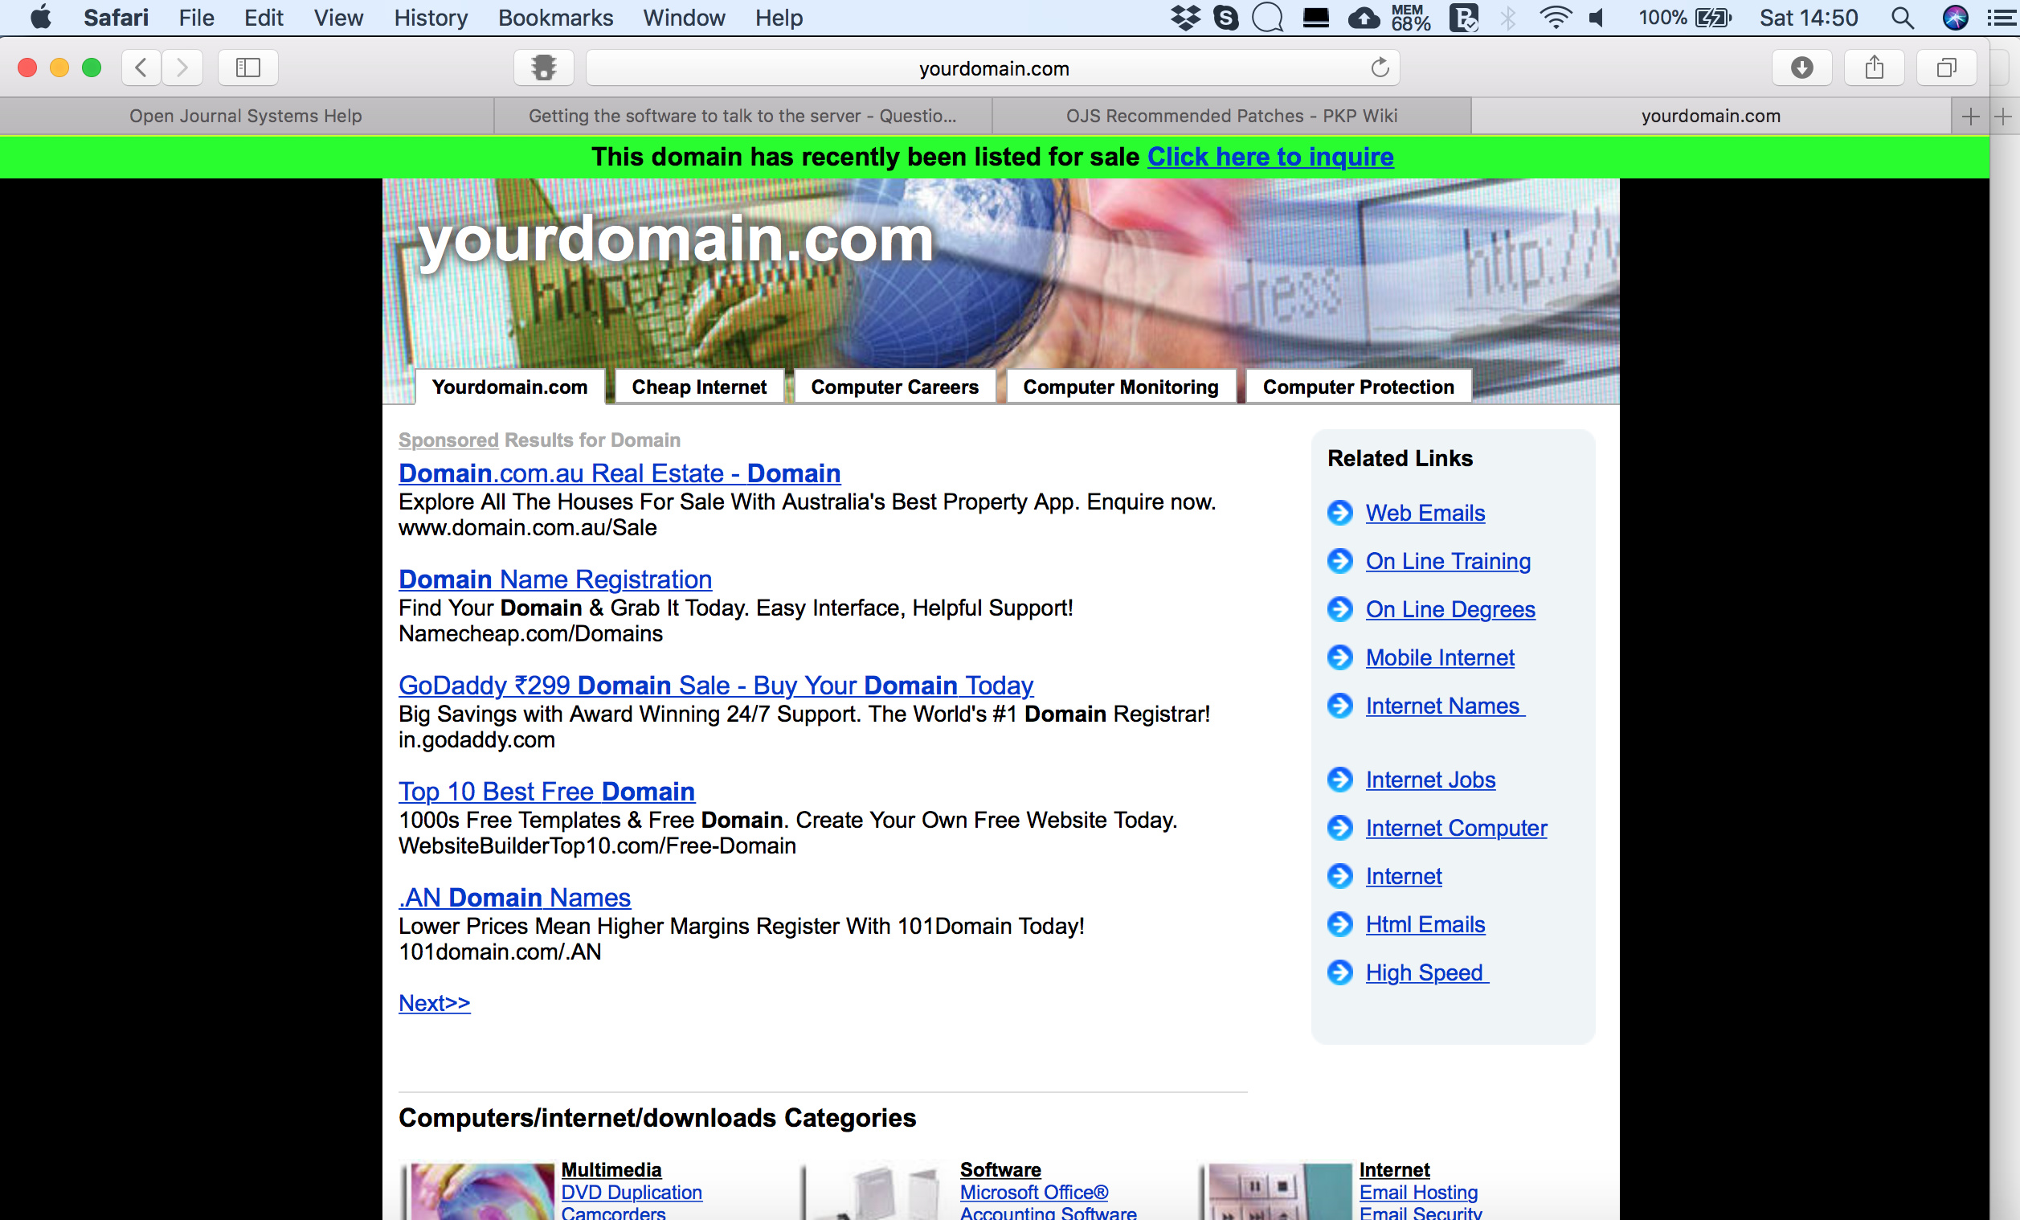
Task: Open Spotlight search icon
Action: [x=1902, y=17]
